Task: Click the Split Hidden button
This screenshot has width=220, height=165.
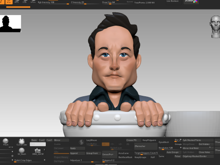Action: pyautogui.click(x=190, y=152)
